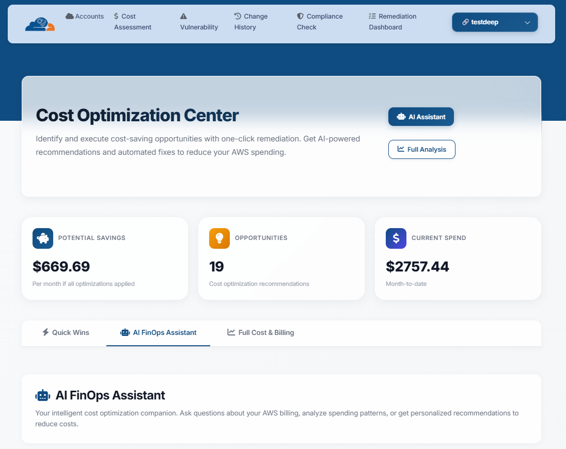This screenshot has width=566, height=449.
Task: Click the link icon beside testdeep
Action: (466, 22)
